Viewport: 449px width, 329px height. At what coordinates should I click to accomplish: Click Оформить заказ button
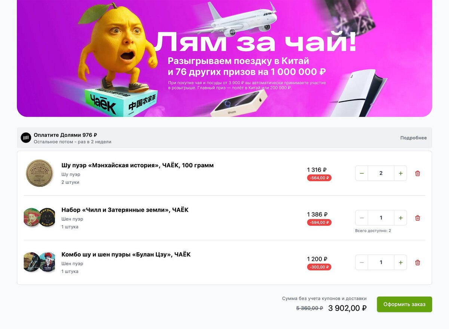tap(404, 304)
